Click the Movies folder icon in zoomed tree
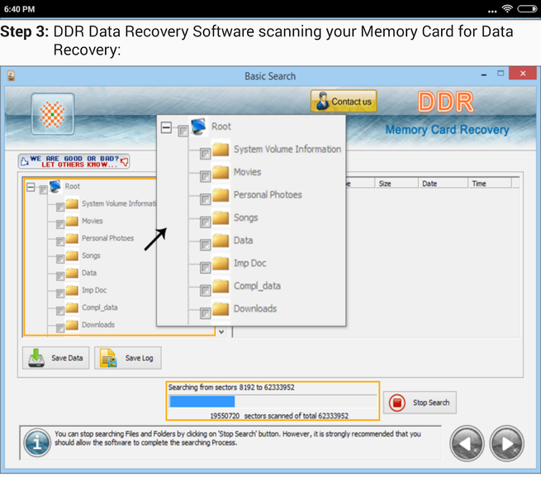Viewport: 541px width, 496px height. (221, 173)
